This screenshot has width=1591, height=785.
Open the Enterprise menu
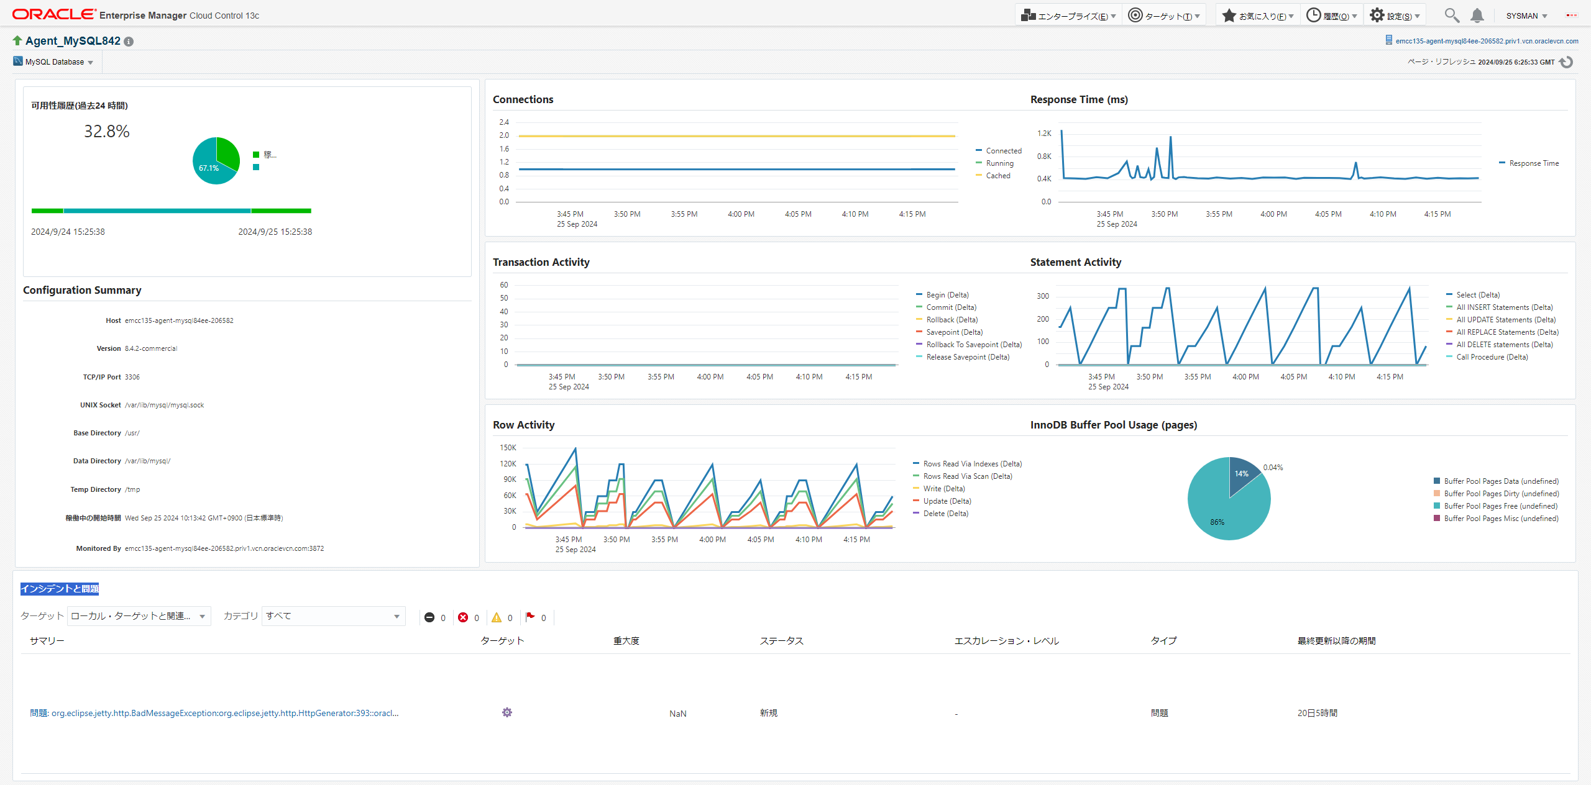1068,16
